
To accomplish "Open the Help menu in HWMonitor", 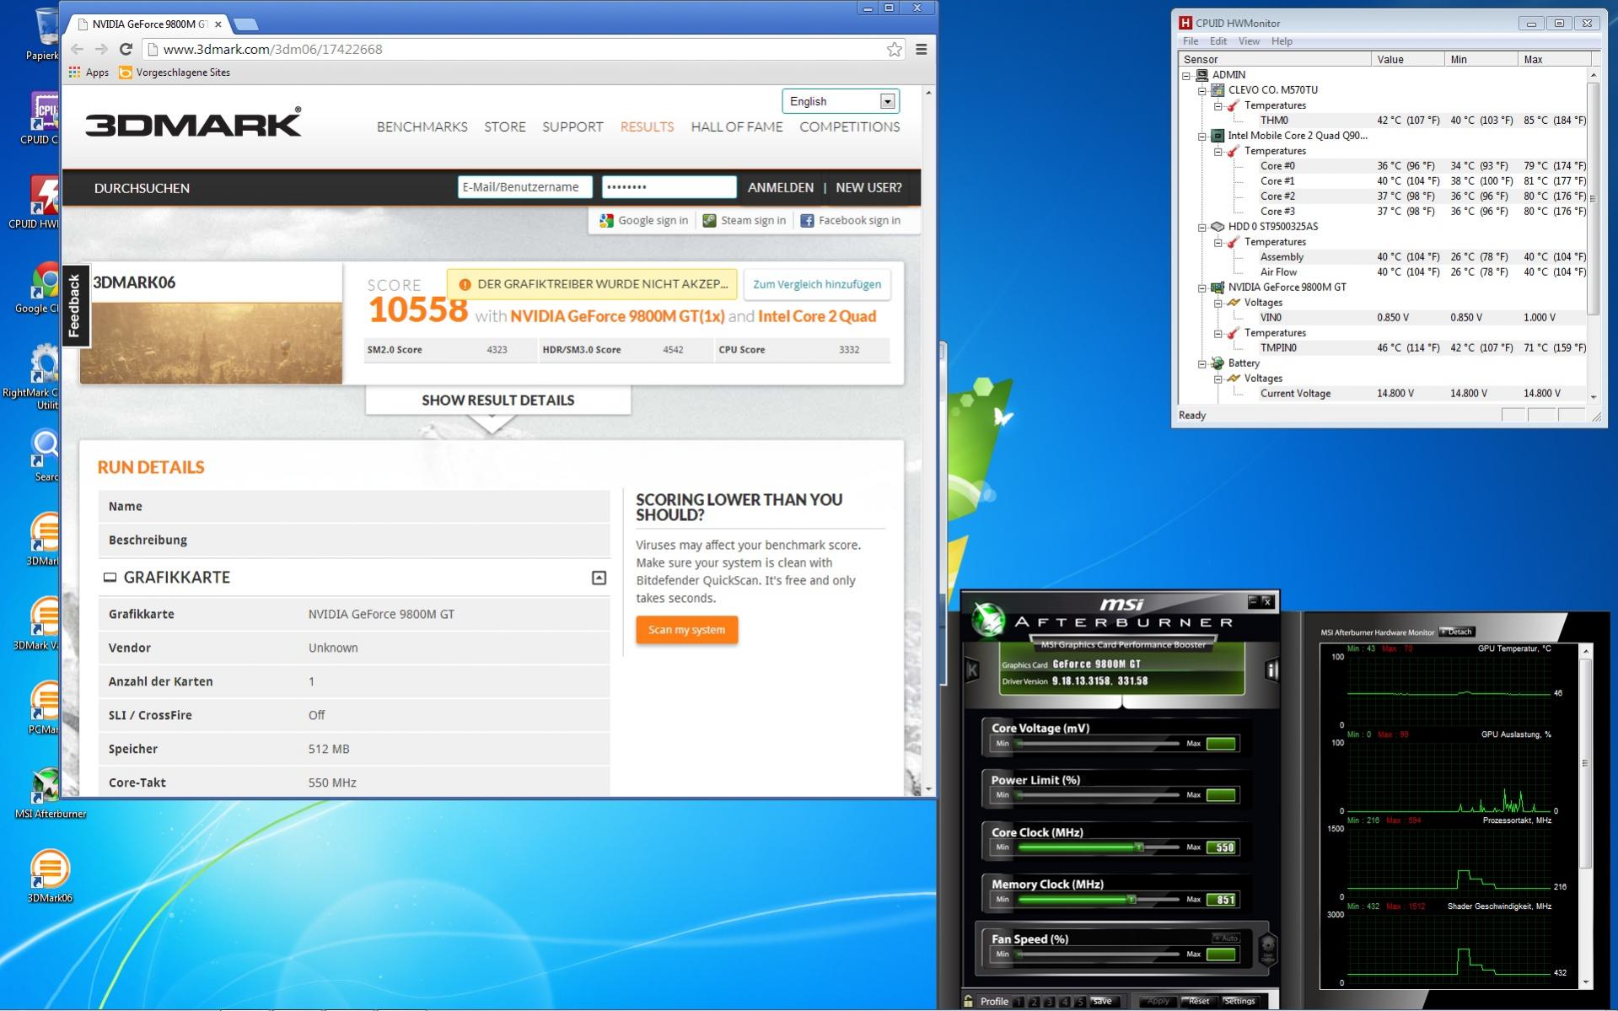I will (x=1282, y=41).
